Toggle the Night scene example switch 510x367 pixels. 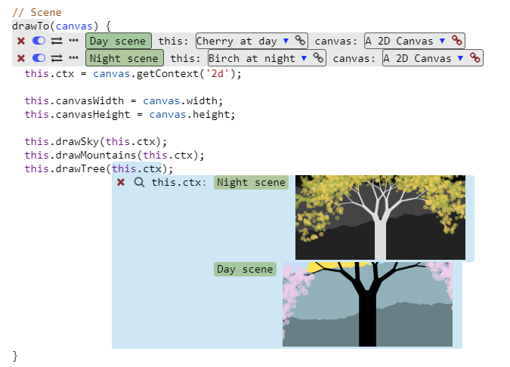[x=39, y=58]
